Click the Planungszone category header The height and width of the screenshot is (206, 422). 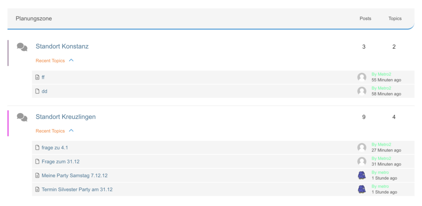(34, 19)
